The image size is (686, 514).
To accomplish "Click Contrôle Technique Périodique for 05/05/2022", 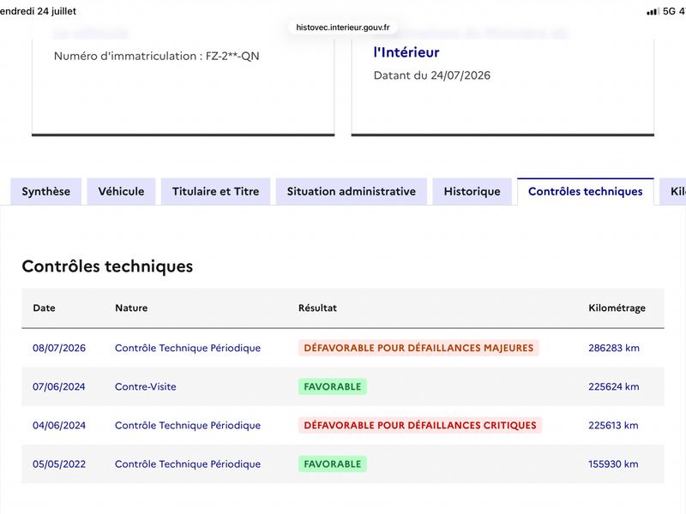I will [x=188, y=463].
